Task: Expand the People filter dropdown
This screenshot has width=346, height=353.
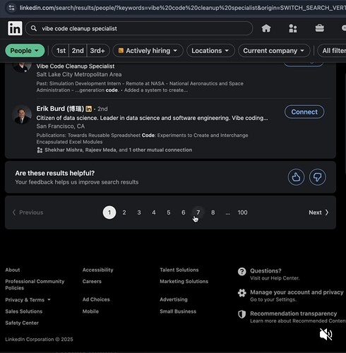Action: click(25, 51)
